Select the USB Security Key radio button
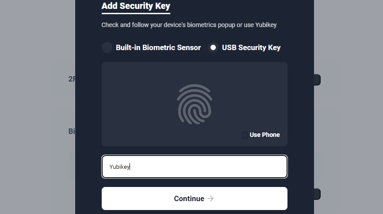This screenshot has height=214, width=383. (x=213, y=47)
